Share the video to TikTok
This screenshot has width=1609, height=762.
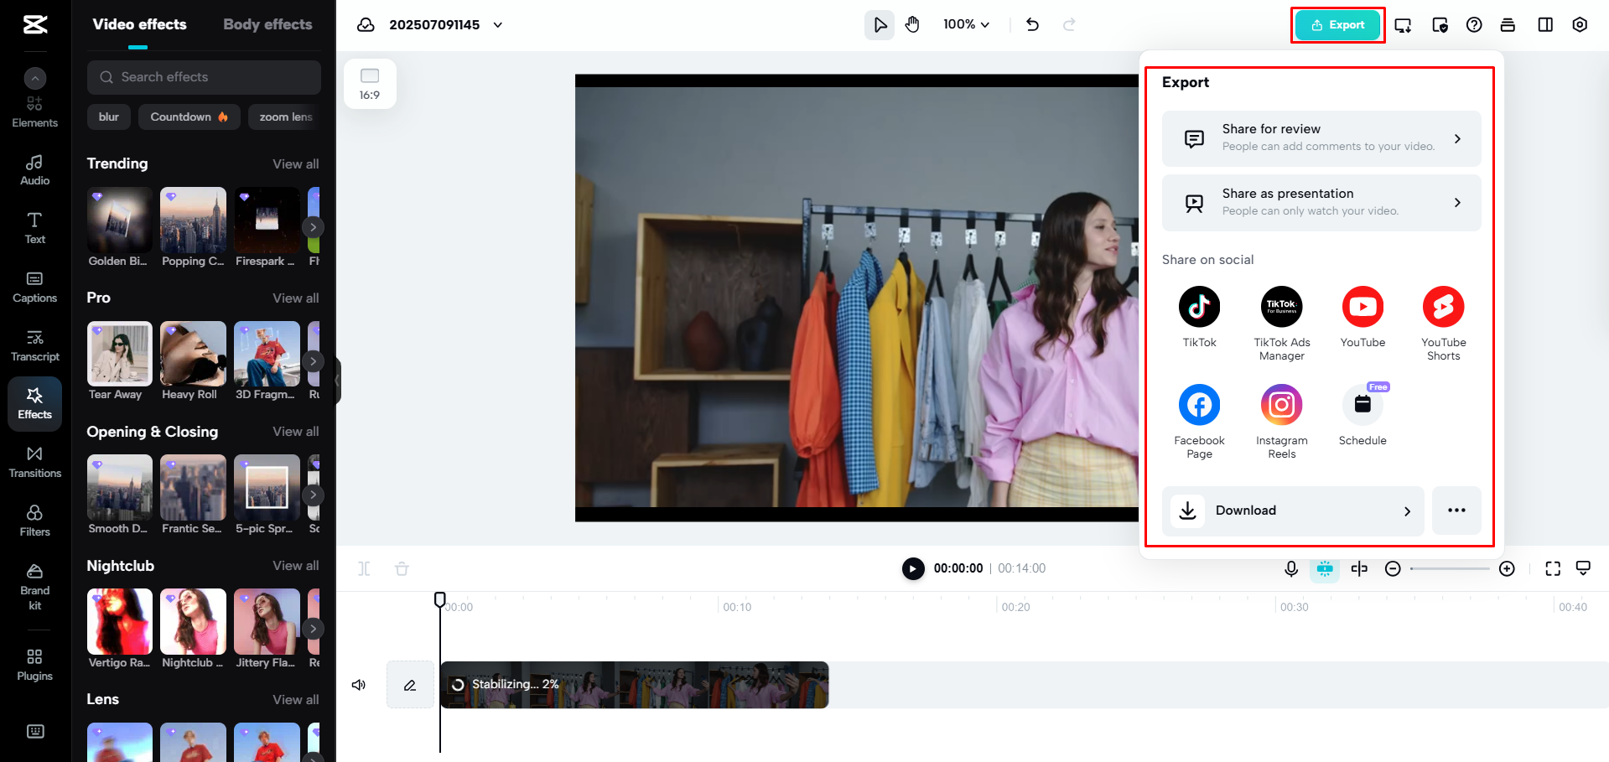pos(1199,307)
